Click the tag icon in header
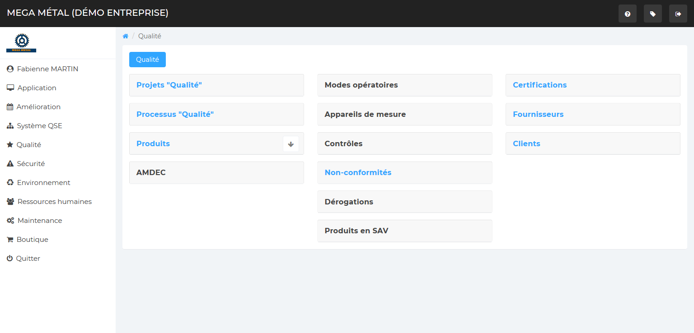This screenshot has width=694, height=333. pyautogui.click(x=652, y=14)
